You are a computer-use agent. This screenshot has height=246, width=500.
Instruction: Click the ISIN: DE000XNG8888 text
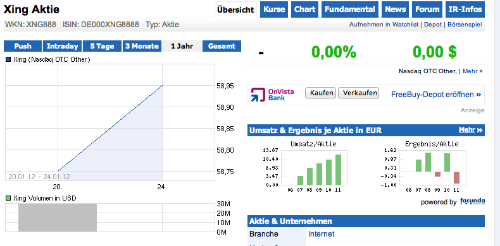tap(101, 25)
